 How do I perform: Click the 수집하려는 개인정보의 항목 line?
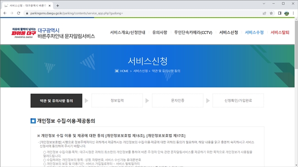point(92,160)
